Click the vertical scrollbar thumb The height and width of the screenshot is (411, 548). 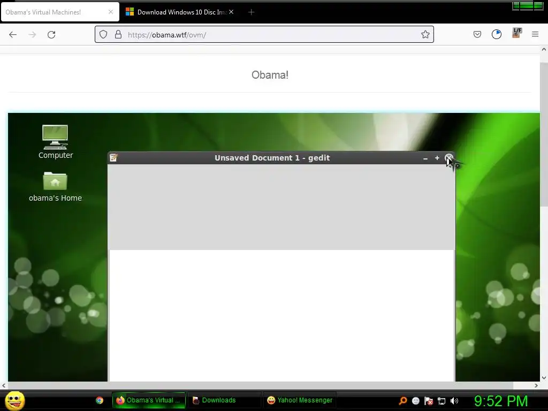point(544,134)
